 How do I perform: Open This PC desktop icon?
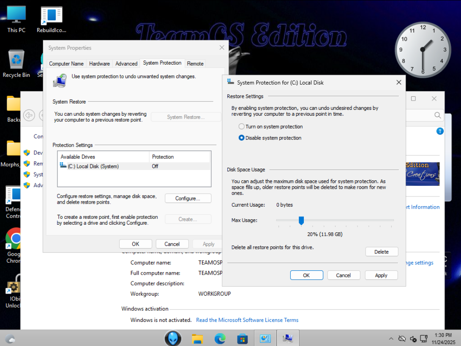point(16,19)
